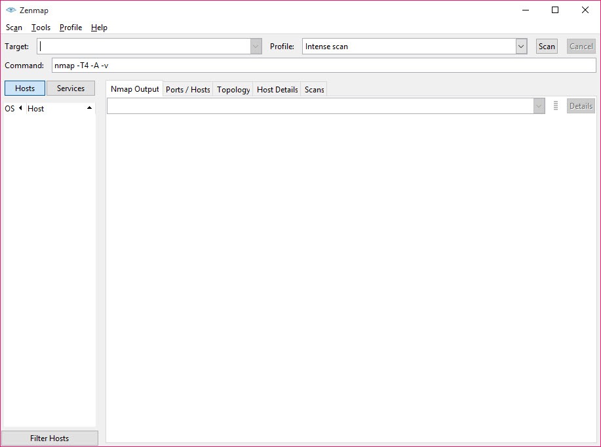Open the Scan menu

point(14,28)
